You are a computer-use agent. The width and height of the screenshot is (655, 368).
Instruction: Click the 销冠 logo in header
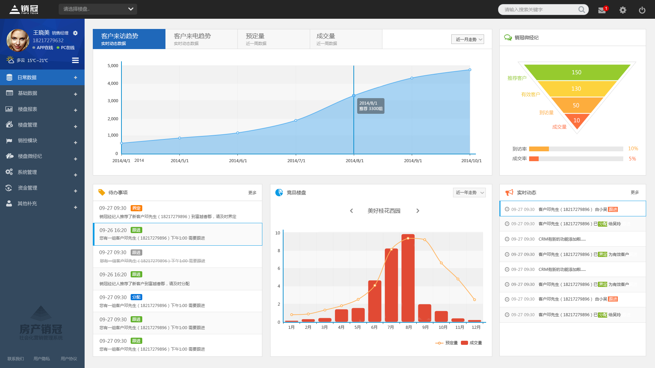tap(24, 9)
